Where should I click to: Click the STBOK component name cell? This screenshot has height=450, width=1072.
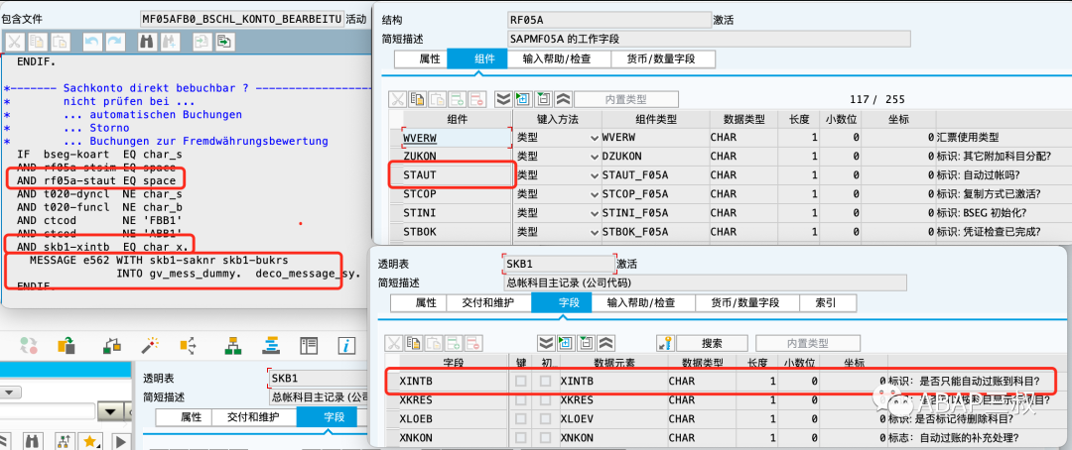pos(457,232)
